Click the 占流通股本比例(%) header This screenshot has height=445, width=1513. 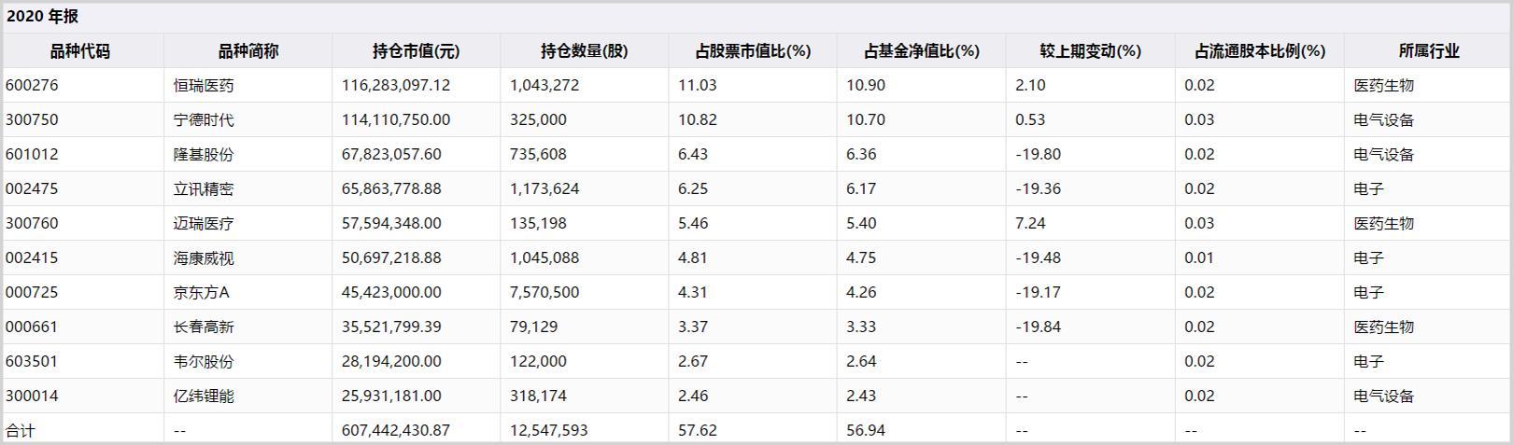click(x=1259, y=51)
